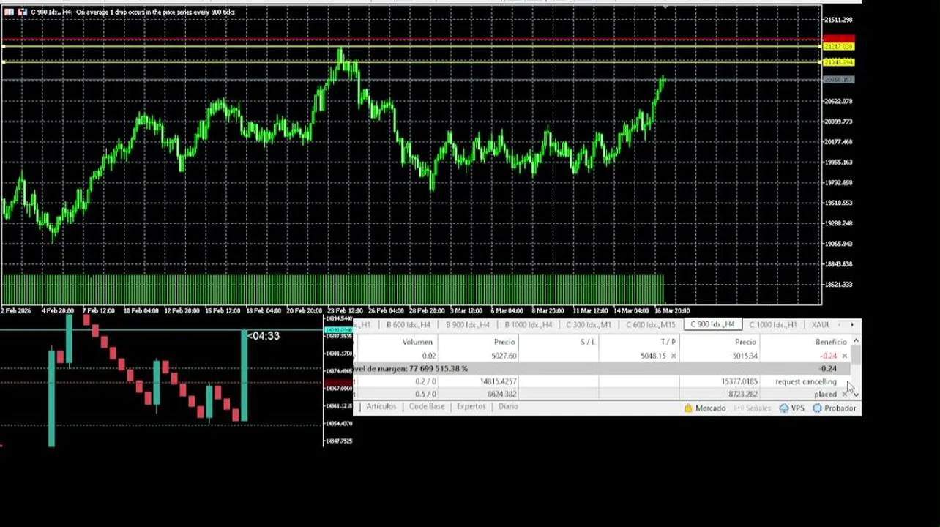Screen dimensions: 940x527
Task: Switch to the C 1000 Idx.,H1 chart tab
Action: click(773, 325)
